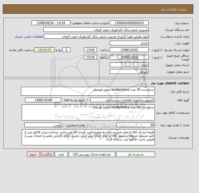199x193 pixels.
Task: Click the label مشخصات کالای مورد نیاز
Action: [173, 113]
